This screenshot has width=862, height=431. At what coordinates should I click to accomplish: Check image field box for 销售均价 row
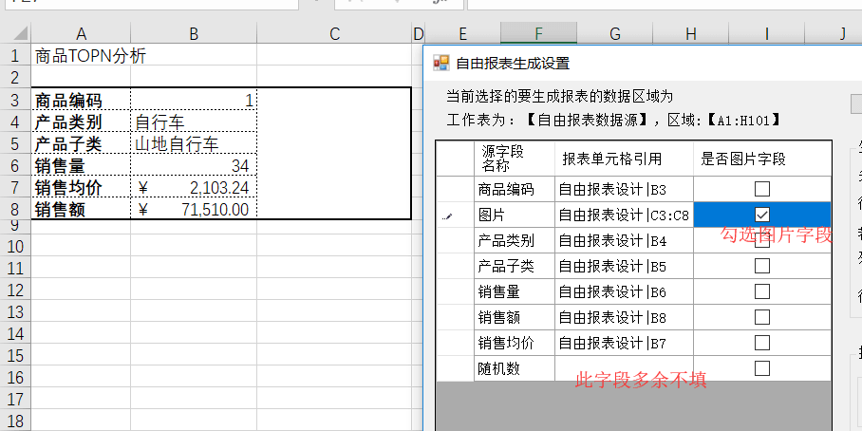click(x=762, y=343)
